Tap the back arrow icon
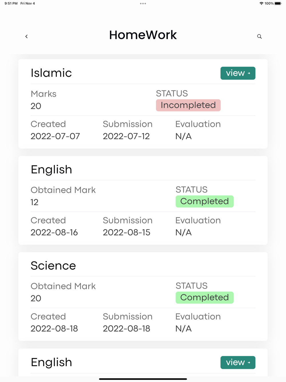 (x=27, y=36)
